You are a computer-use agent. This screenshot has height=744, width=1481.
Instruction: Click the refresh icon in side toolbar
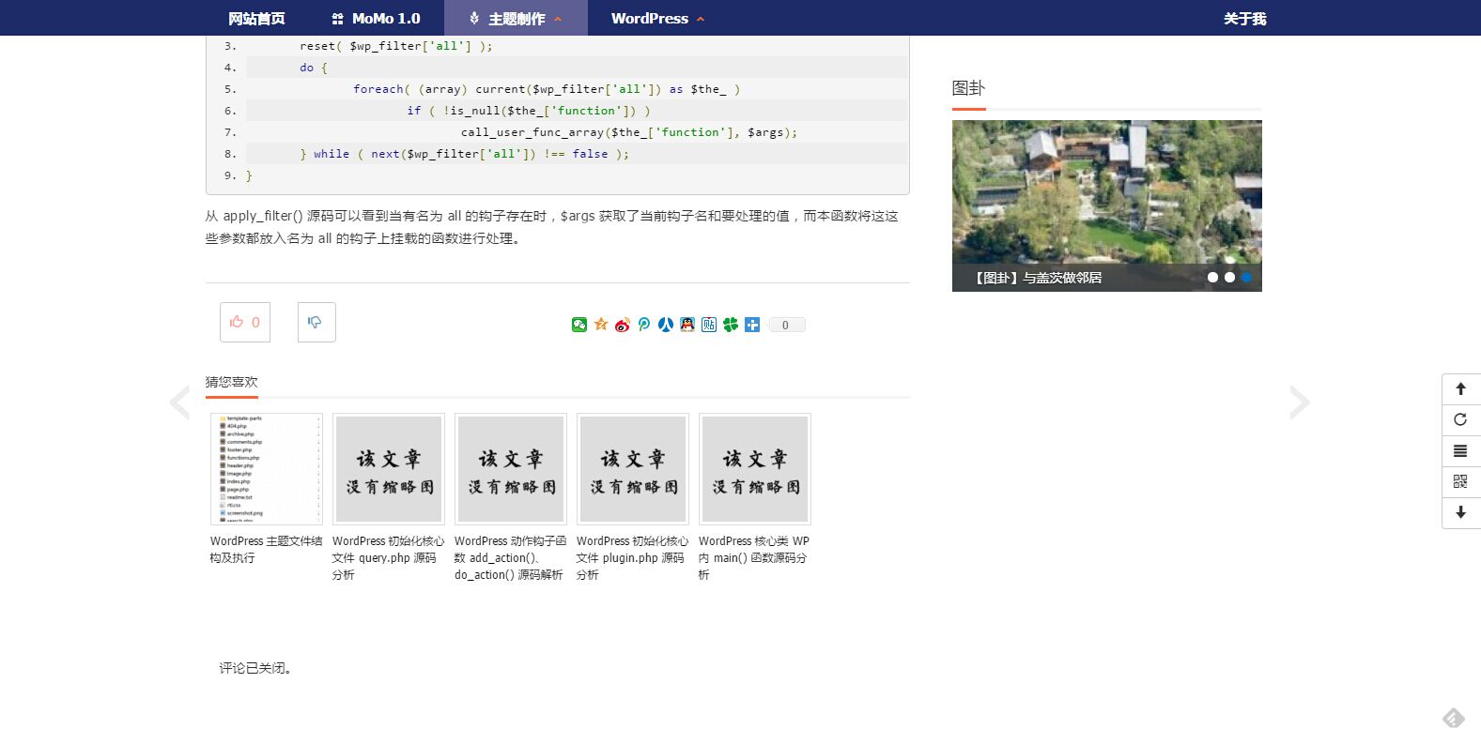pos(1460,419)
